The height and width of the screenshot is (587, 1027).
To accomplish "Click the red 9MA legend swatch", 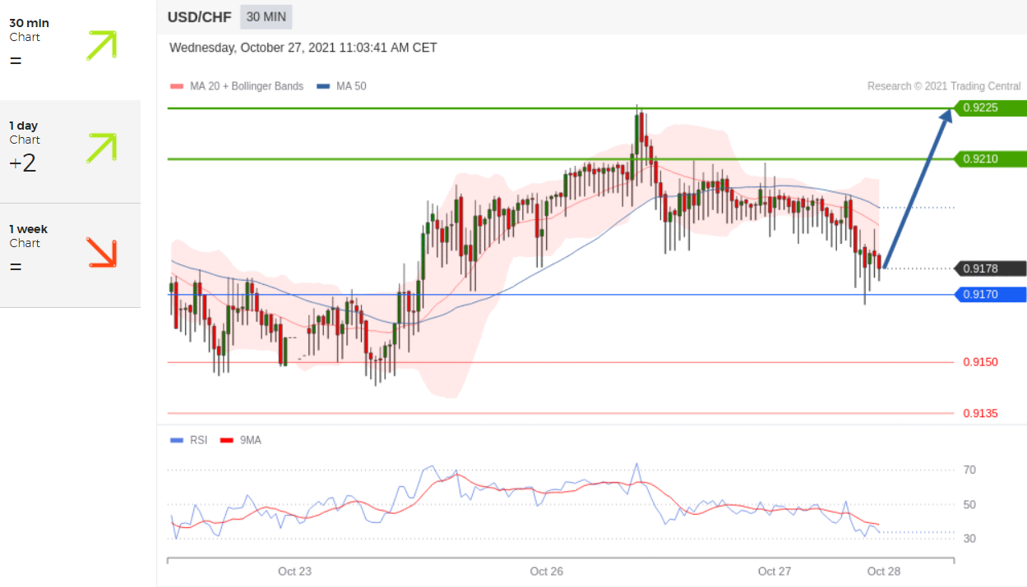I will [226, 441].
